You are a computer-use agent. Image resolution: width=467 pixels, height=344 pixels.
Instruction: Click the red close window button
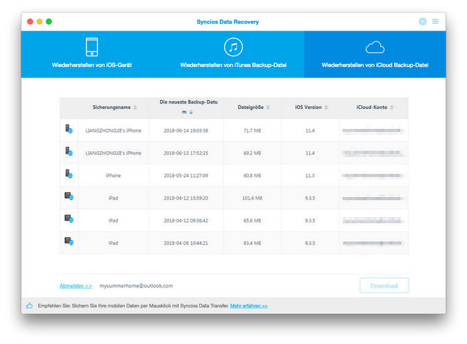(30, 21)
